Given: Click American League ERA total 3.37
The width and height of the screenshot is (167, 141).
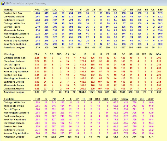Looking at the screenshot, I should pyautogui.click(x=37, y=92).
